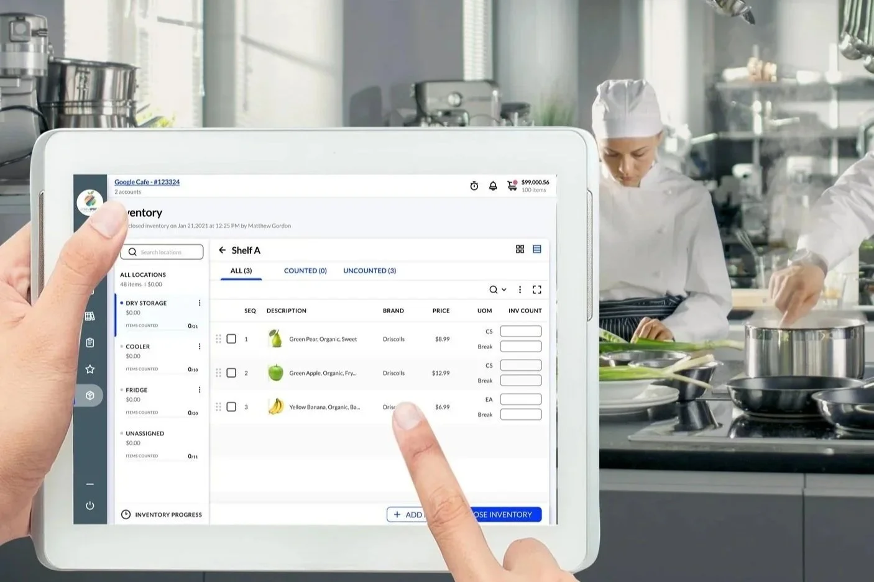Switch to grid view
The width and height of the screenshot is (874, 582).
(520, 249)
